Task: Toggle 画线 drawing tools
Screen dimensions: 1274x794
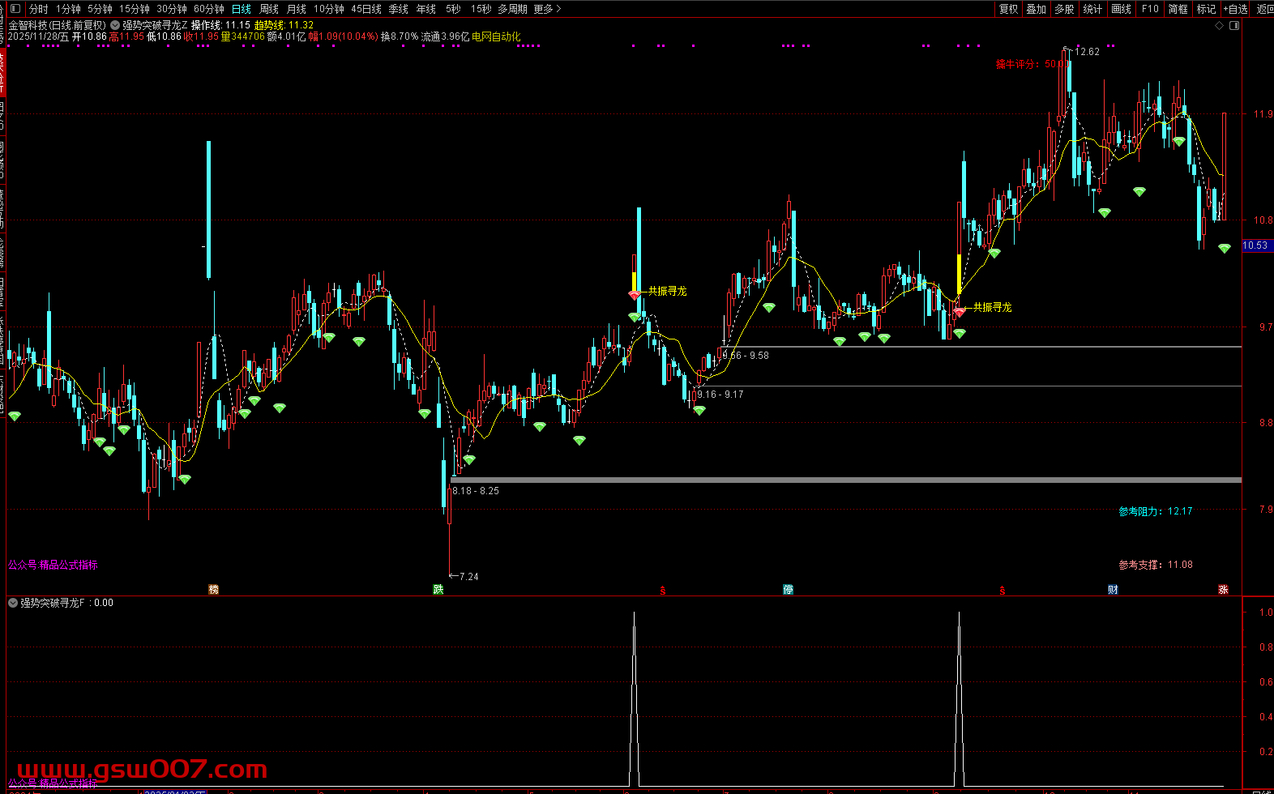Action: pos(1121,9)
